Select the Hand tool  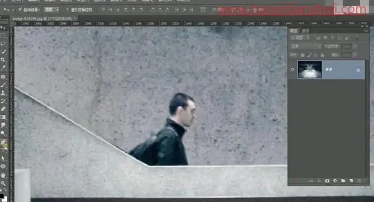tap(3, 175)
